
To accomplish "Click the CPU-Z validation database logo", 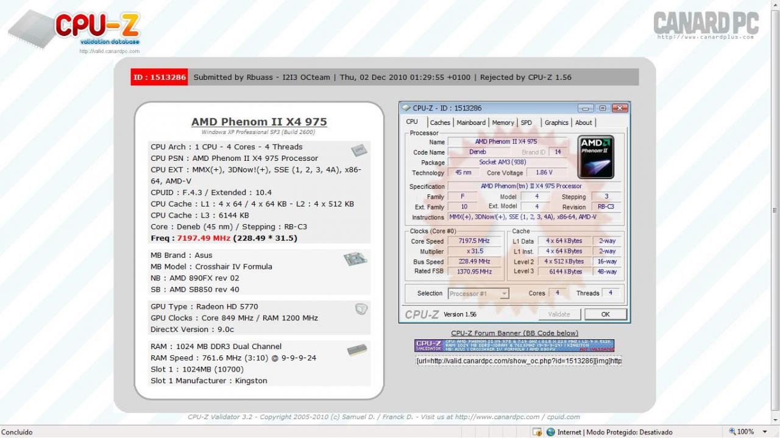I will (x=74, y=29).
